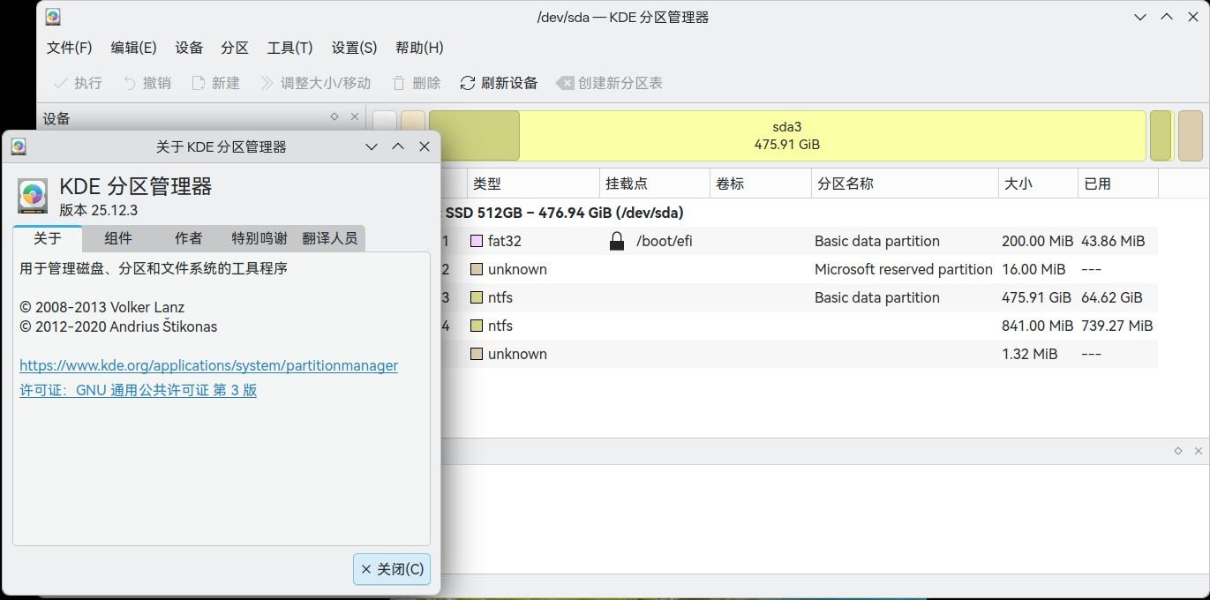Click the Delete (删除) toolbar item

click(x=416, y=83)
